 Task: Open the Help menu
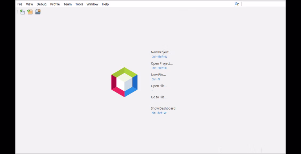point(105,4)
